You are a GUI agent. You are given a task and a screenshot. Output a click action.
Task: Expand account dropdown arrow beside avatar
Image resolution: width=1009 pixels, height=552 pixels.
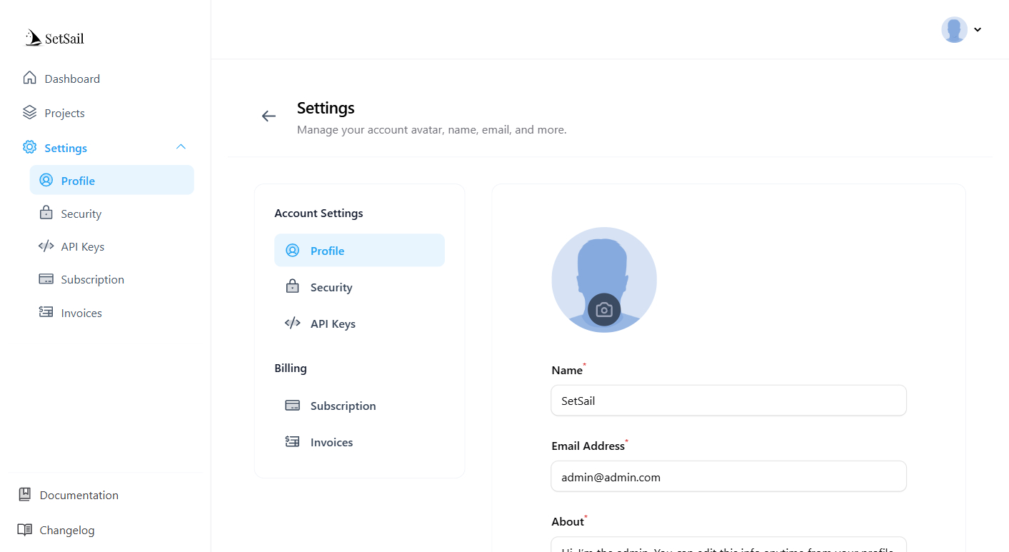tap(978, 30)
